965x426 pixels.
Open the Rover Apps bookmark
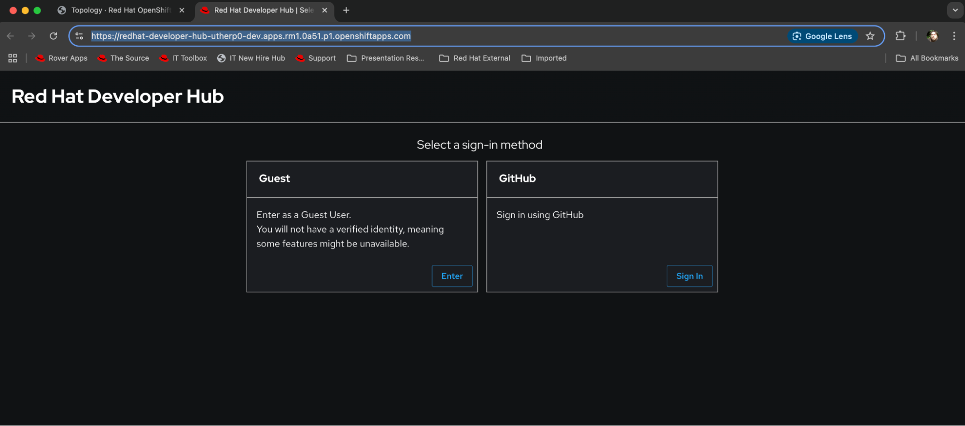pos(62,58)
